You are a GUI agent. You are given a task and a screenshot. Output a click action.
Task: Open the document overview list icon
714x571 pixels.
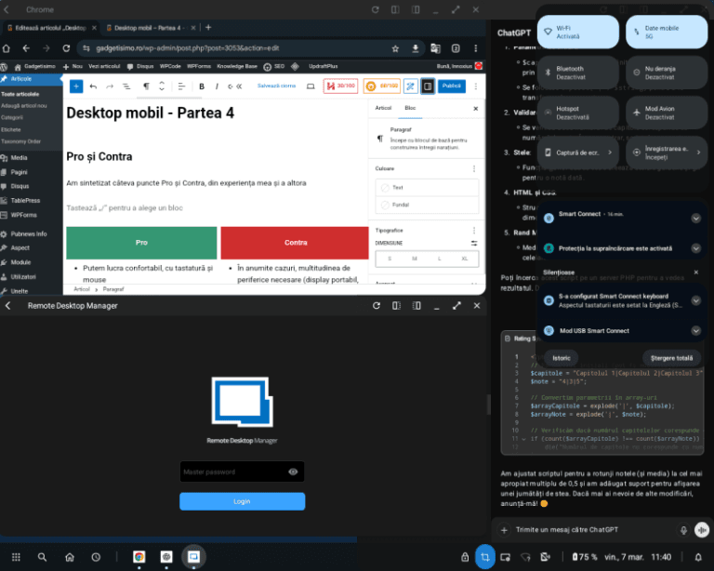tap(126, 86)
